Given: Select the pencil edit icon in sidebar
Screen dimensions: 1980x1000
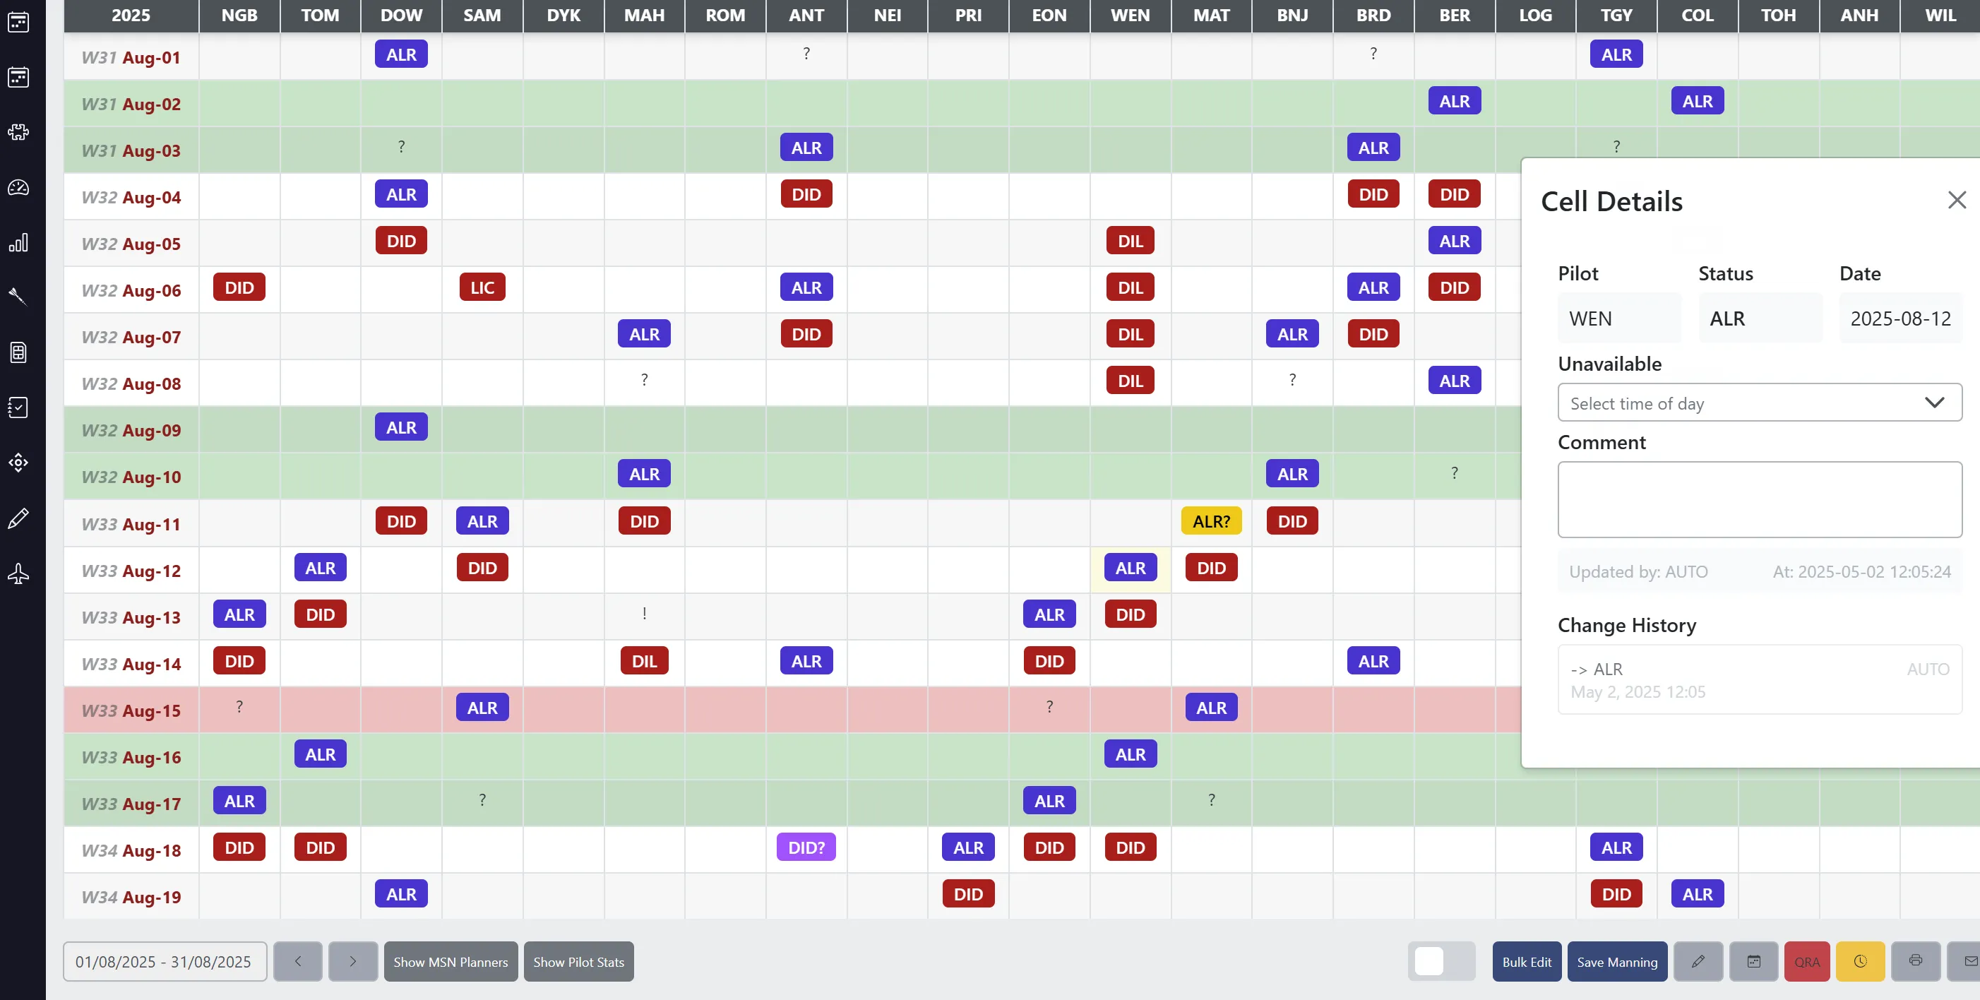Looking at the screenshot, I should click(18, 518).
